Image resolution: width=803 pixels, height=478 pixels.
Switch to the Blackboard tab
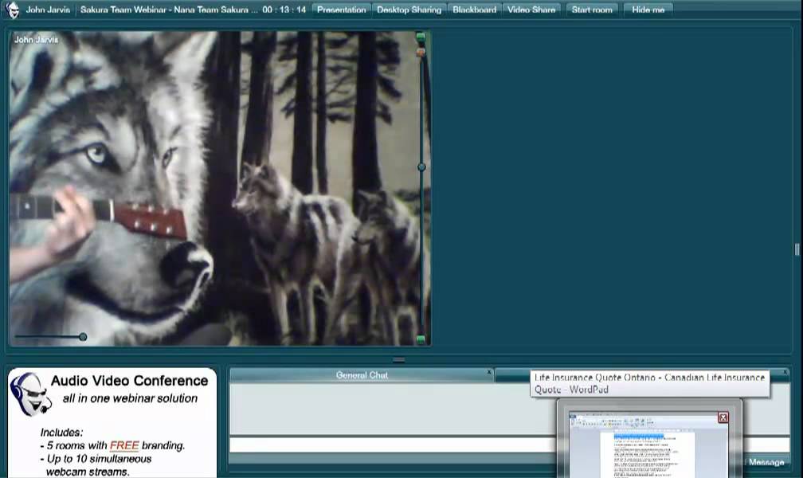(x=474, y=10)
